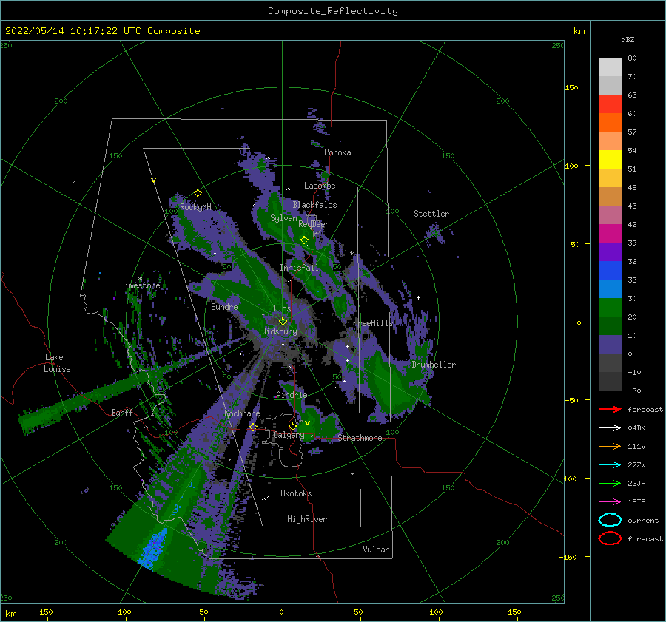The image size is (666, 622).
Task: Click the orange 111V arrow icon
Action: pyautogui.click(x=610, y=446)
